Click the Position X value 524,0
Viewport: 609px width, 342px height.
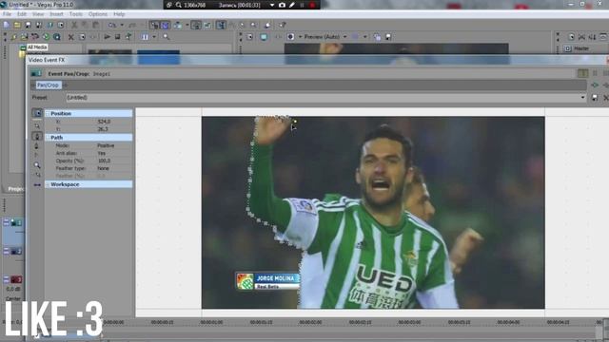pos(104,122)
